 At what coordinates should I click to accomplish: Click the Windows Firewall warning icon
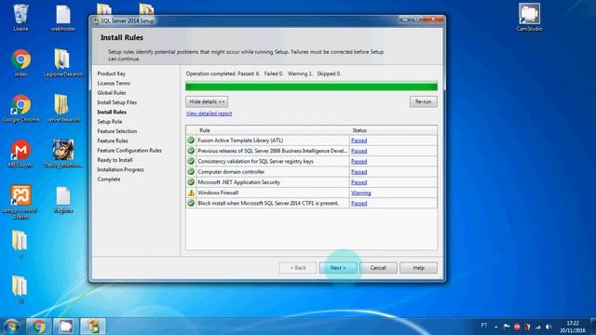point(191,193)
